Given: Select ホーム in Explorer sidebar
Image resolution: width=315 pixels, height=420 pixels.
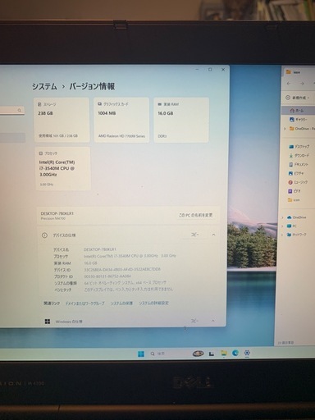Looking at the screenshot, I should (x=299, y=111).
